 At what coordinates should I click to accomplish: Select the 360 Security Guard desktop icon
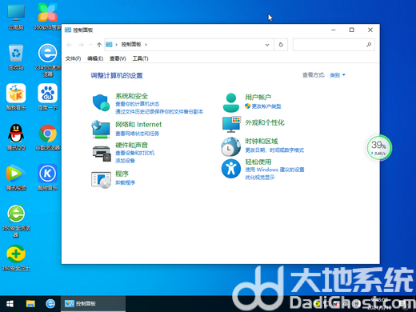(16, 258)
